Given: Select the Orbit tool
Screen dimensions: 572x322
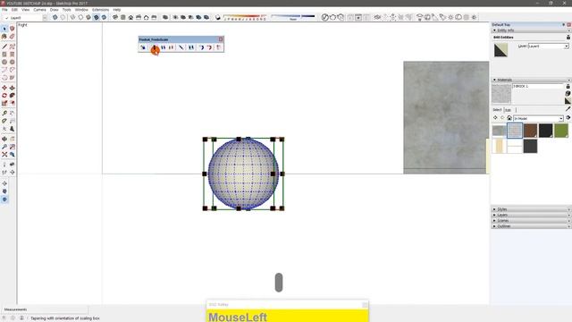Looking at the screenshot, I should click(4, 140).
